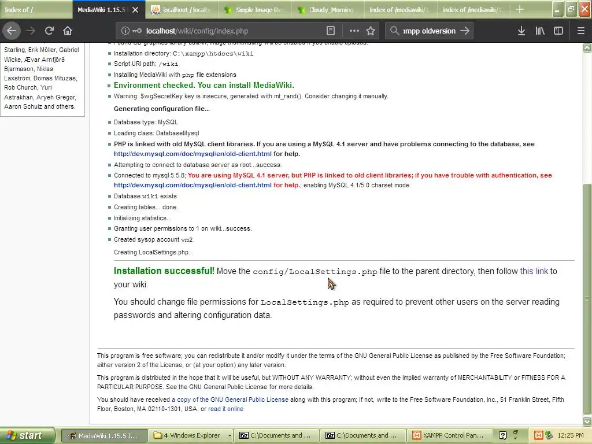Switch to localhost phpMyAdmin tab
Screen dimensions: 592x444
182,10
